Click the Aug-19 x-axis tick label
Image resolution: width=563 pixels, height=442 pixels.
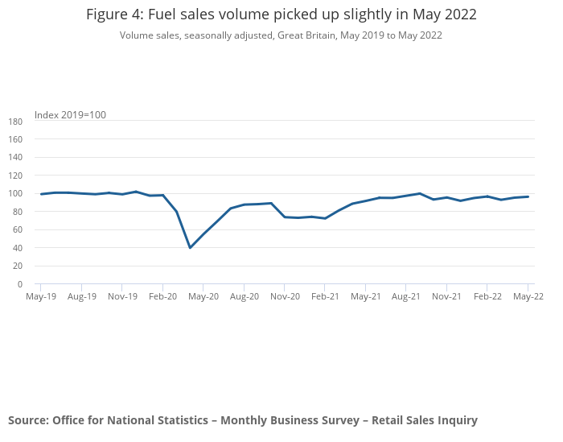click(x=81, y=296)
